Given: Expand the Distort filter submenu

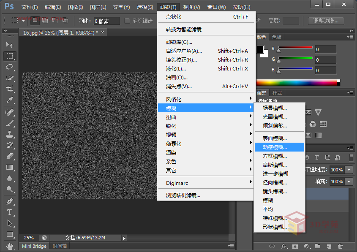Looking at the screenshot, I should coord(206,117).
